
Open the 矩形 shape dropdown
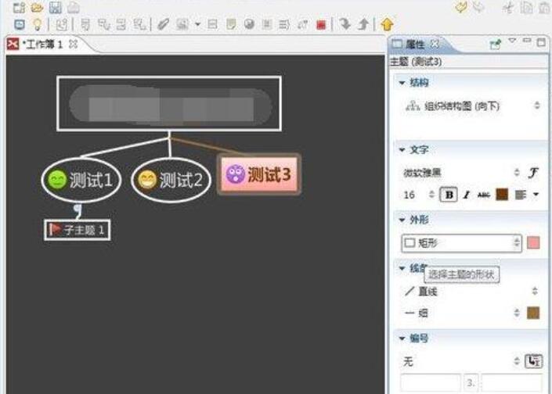click(461, 243)
